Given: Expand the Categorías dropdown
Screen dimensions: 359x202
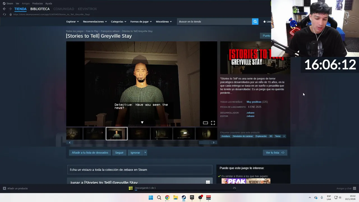Looking at the screenshot, I should [x=118, y=22].
